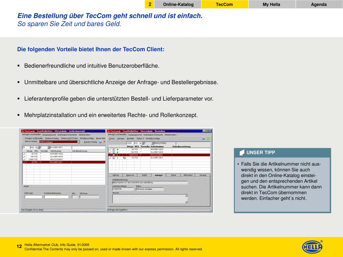
Task: Click quantity field showing 12600 in Bestellen
Action: 130,143
